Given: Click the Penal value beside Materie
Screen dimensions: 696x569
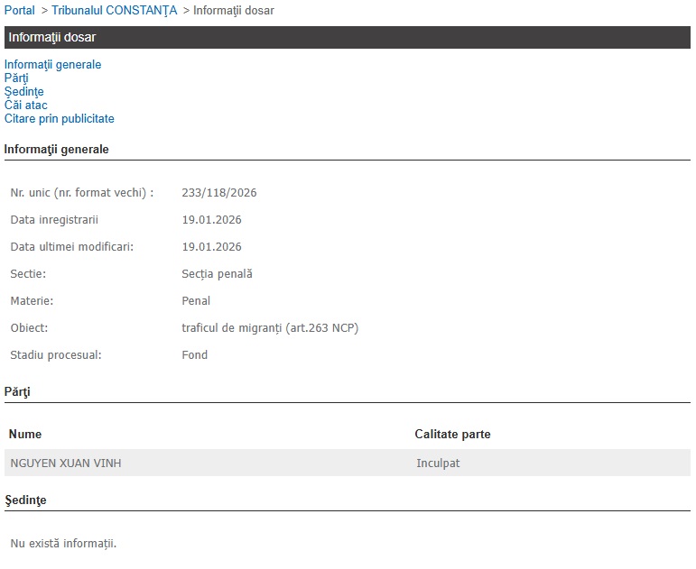Looking at the screenshot, I should tap(196, 301).
